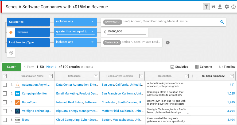Expand Automation Anywhere description ellipsis
This screenshot has height=125, width=237.
point(188,87)
